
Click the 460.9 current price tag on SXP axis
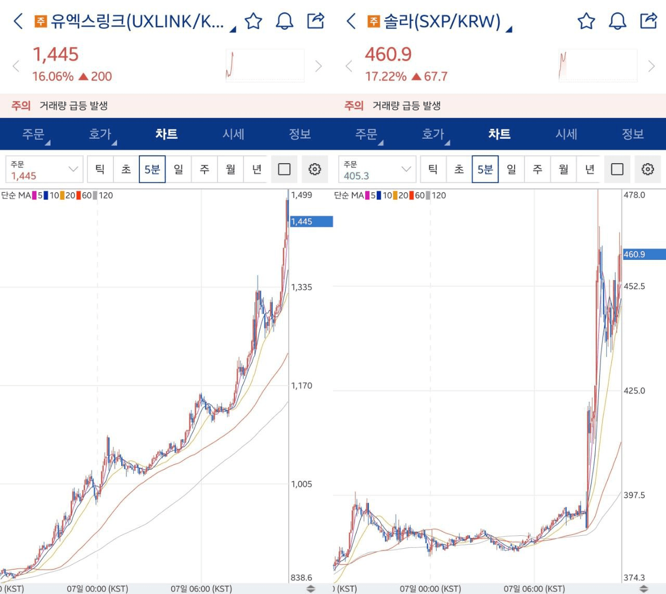(x=644, y=254)
